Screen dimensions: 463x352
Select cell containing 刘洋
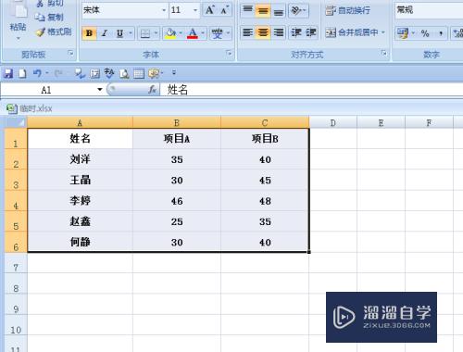coord(80,159)
